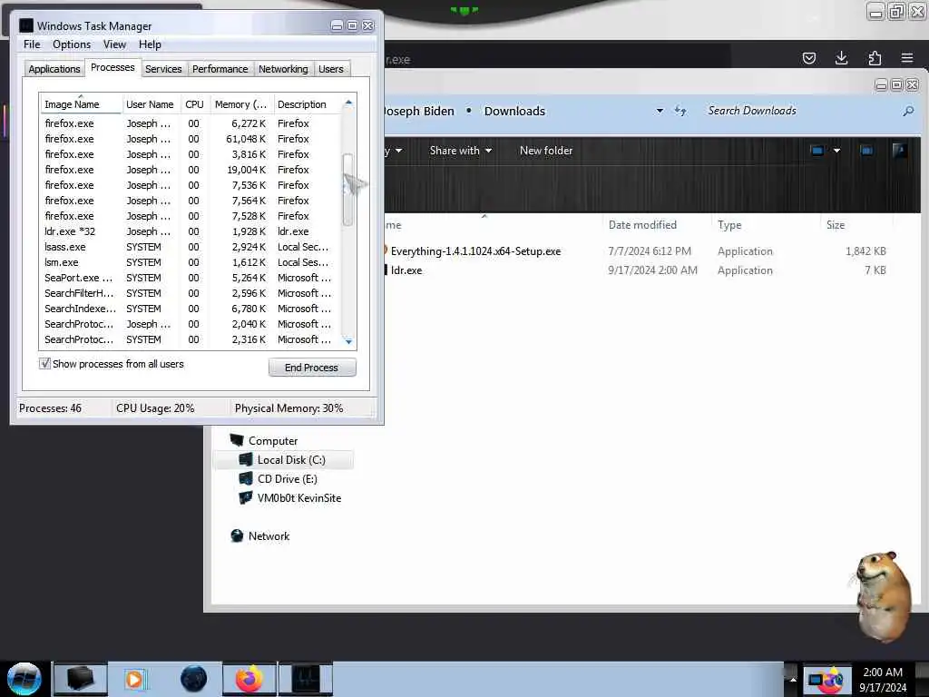929x697 pixels.
Task: Open the Firefox Pocket save icon
Action: coord(808,58)
